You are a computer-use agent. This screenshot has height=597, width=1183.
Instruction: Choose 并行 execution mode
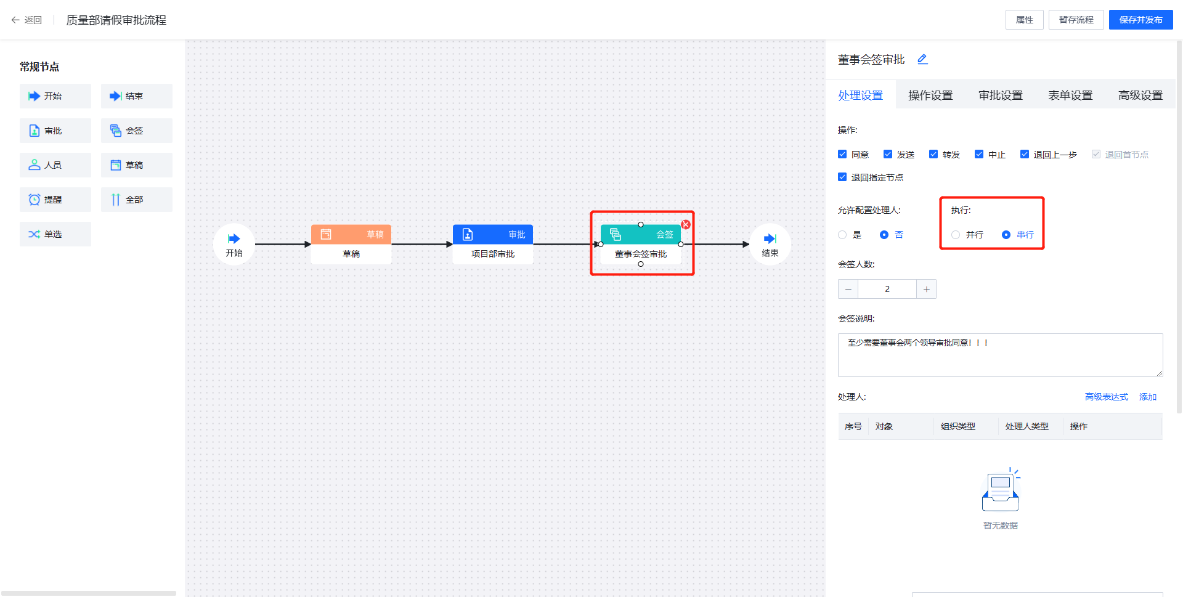(x=956, y=235)
